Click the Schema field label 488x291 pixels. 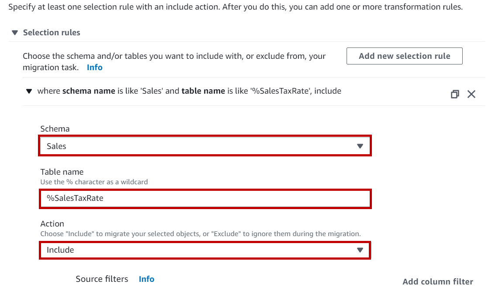click(x=55, y=129)
